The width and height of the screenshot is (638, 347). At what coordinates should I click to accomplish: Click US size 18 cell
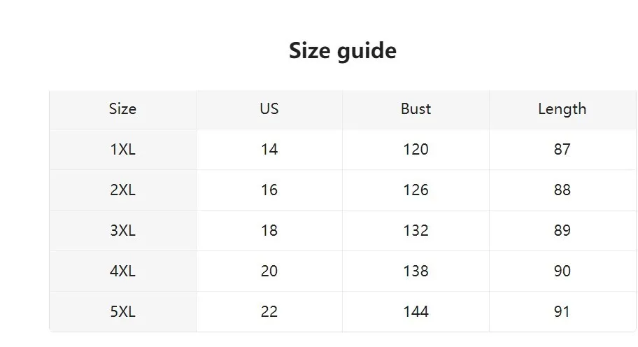(269, 231)
